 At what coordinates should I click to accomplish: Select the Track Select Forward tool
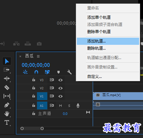tap(6, 70)
